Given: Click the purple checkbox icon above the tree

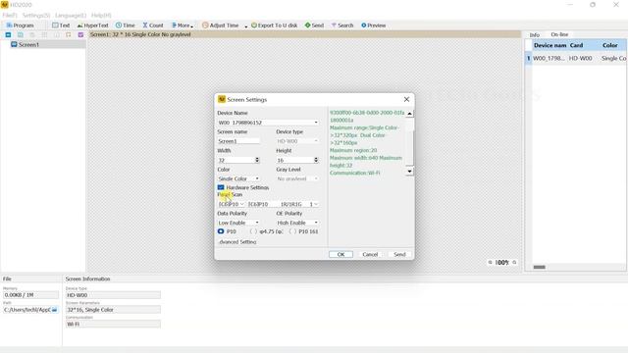Looking at the screenshot, I should click(x=80, y=35).
